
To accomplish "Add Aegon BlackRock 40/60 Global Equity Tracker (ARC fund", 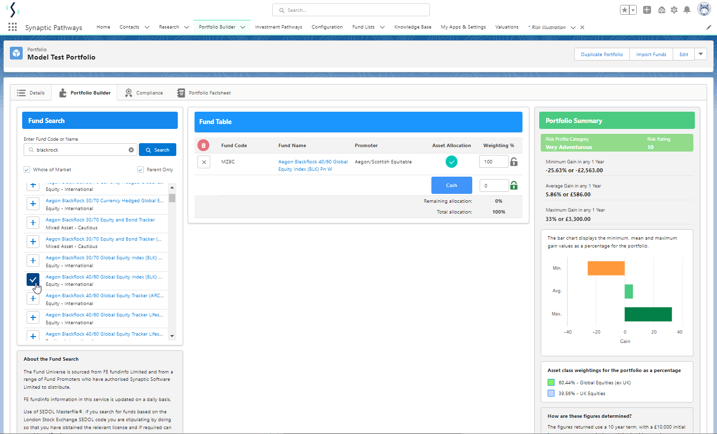I will [x=33, y=299].
